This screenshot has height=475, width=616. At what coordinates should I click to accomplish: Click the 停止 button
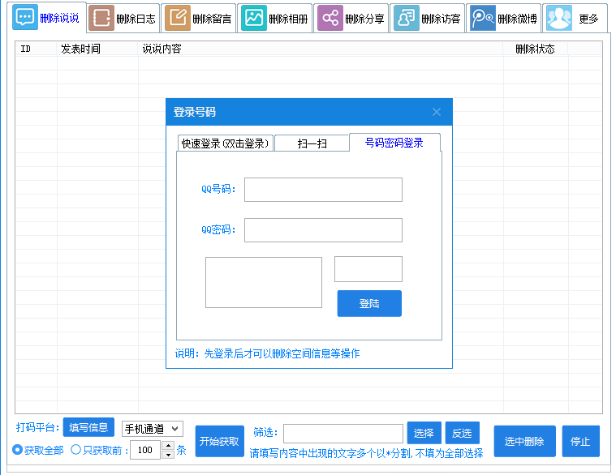(580, 441)
